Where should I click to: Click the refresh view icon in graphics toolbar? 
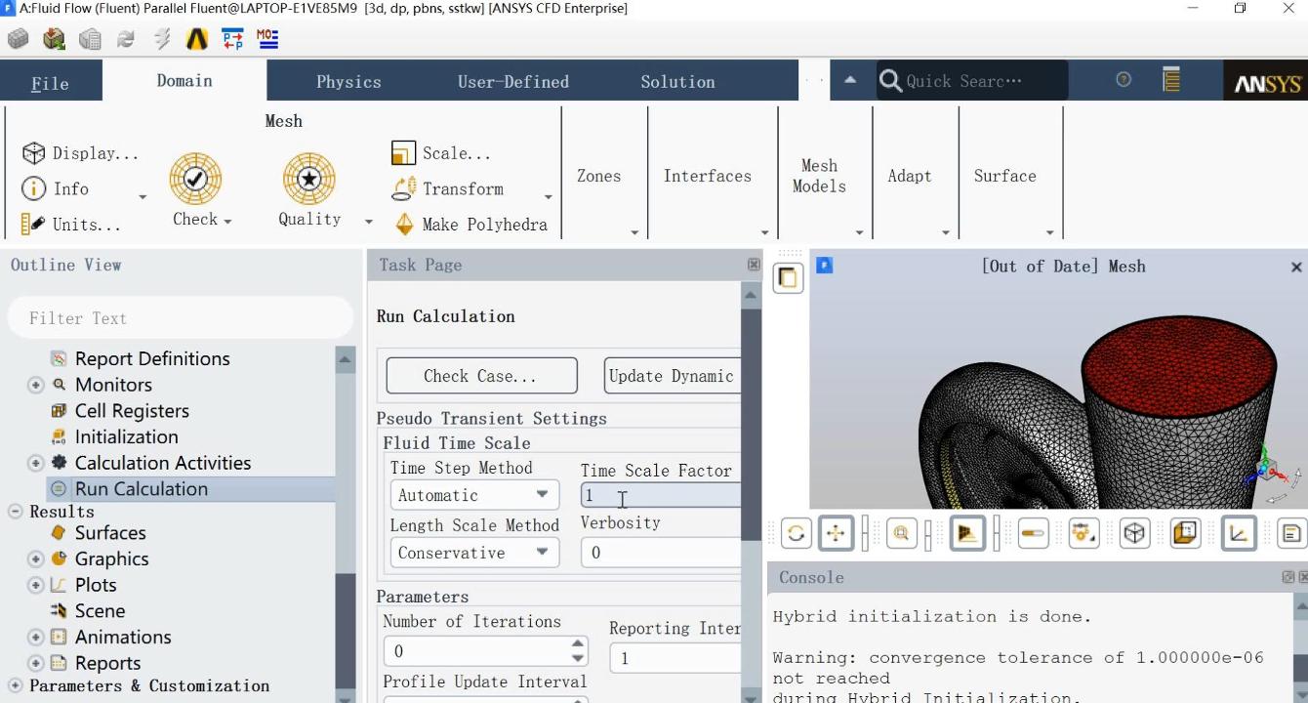point(797,533)
